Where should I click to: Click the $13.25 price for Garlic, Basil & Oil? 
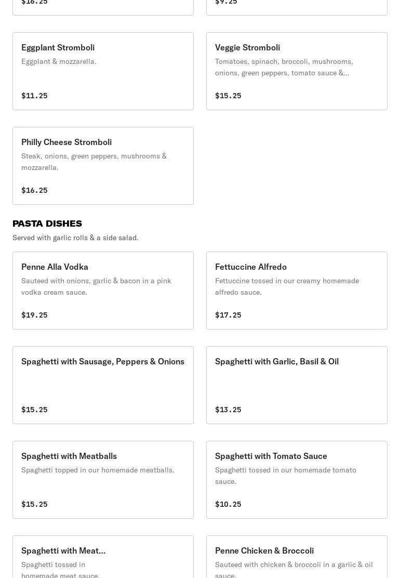pos(228,410)
